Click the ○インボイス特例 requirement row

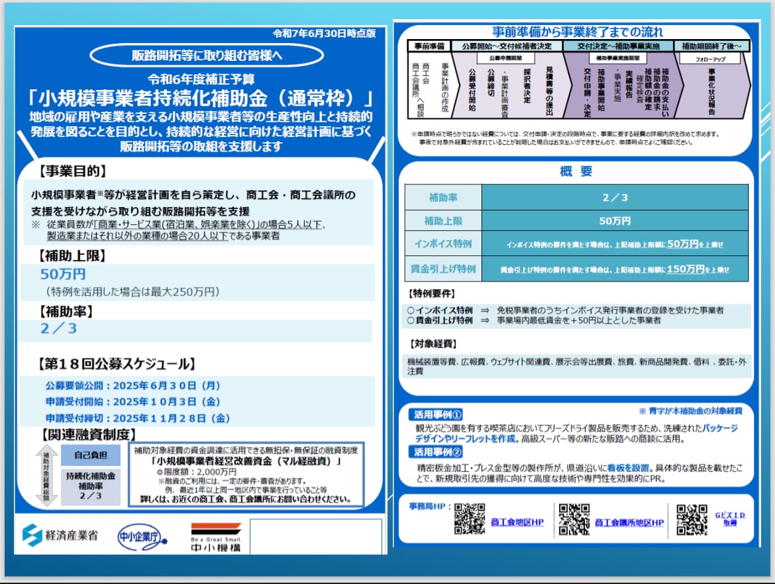pyautogui.click(x=566, y=310)
